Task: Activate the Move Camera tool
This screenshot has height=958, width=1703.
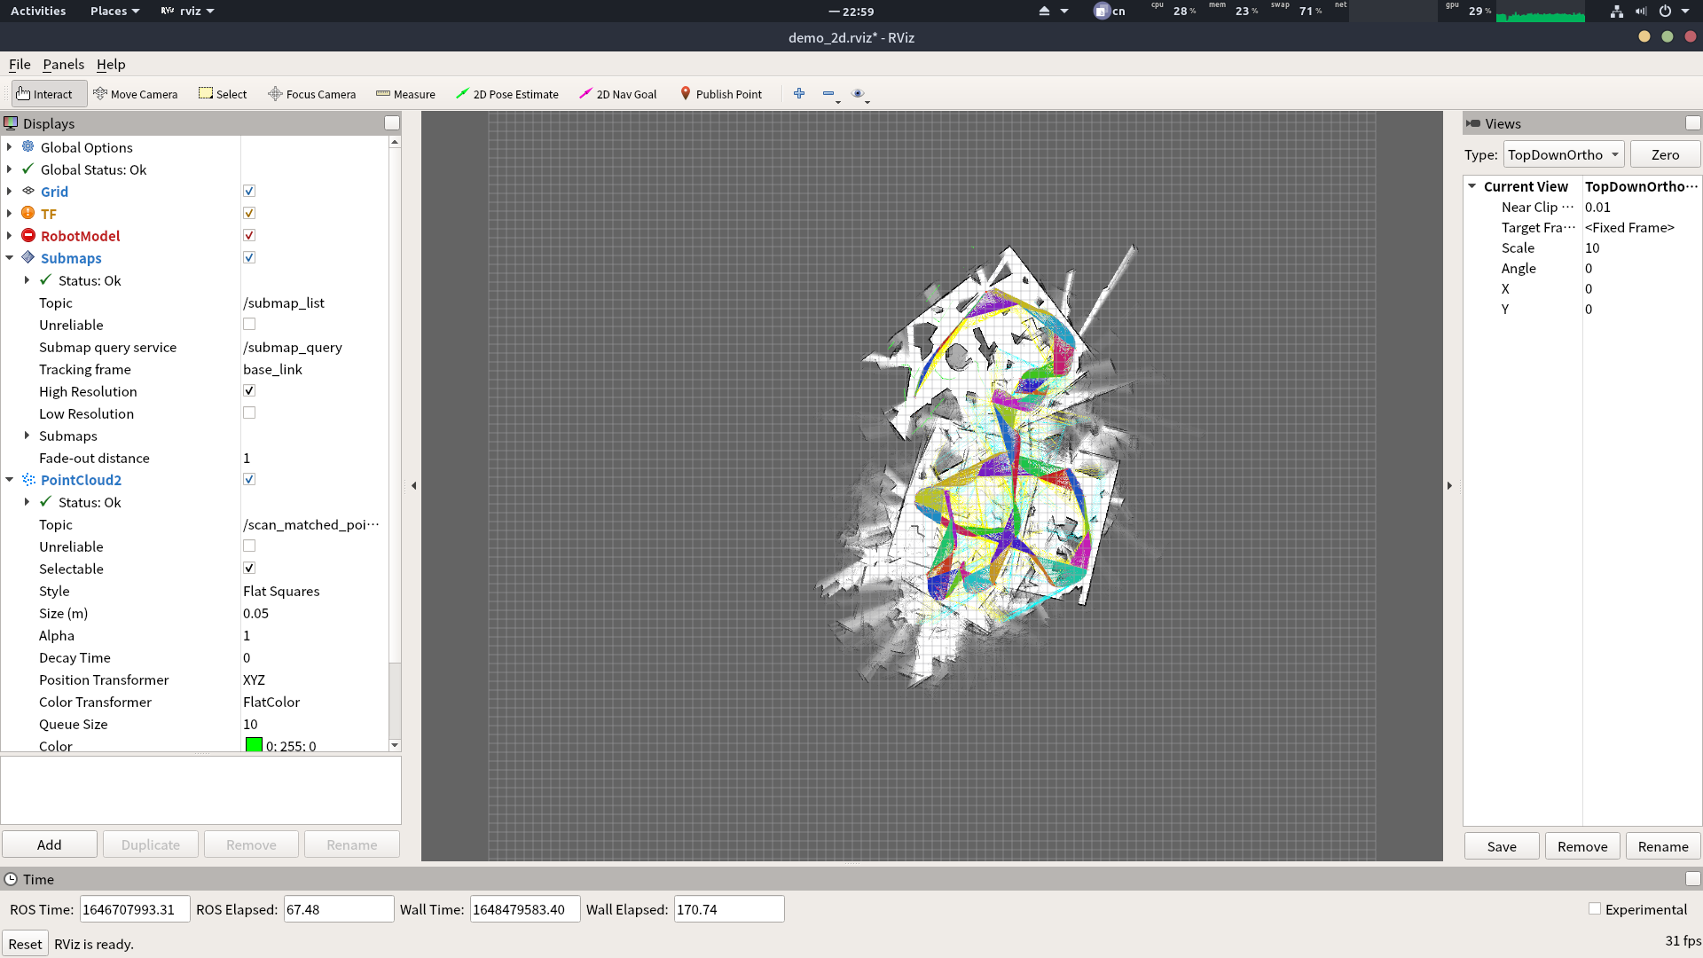Action: pyautogui.click(x=136, y=94)
